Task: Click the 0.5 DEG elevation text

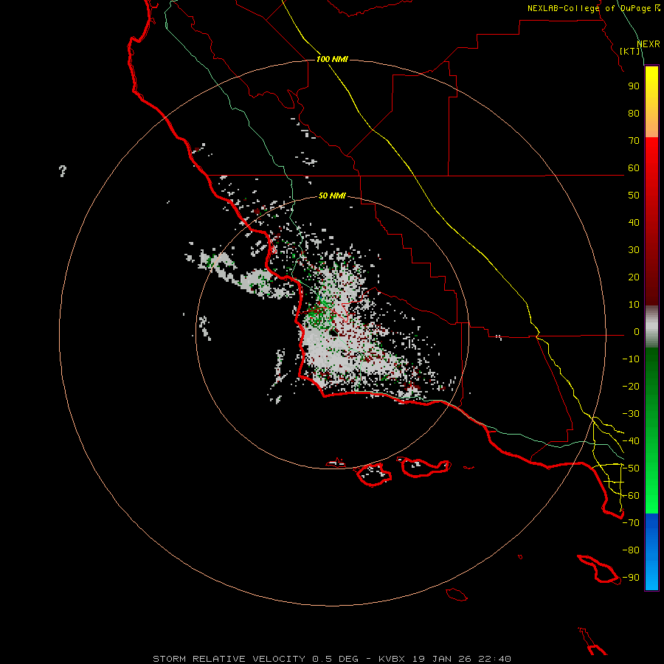Action: coord(335,659)
